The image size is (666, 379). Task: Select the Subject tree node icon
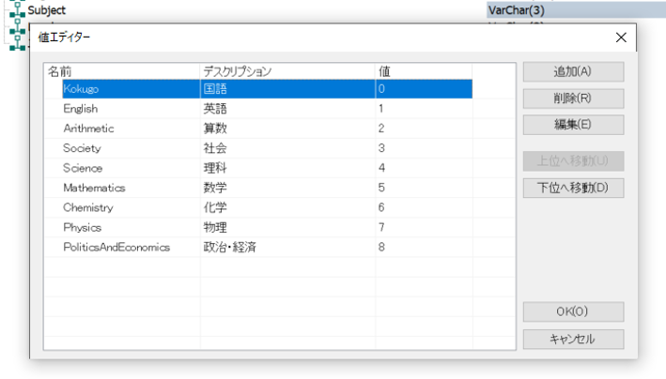[16, 9]
